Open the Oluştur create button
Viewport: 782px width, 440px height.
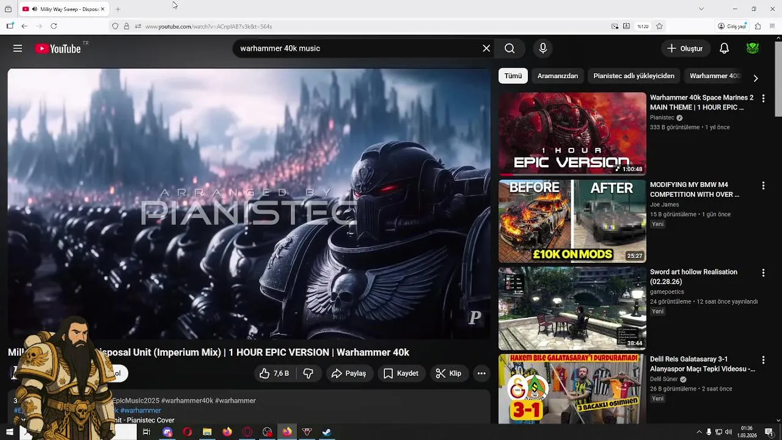(x=685, y=48)
